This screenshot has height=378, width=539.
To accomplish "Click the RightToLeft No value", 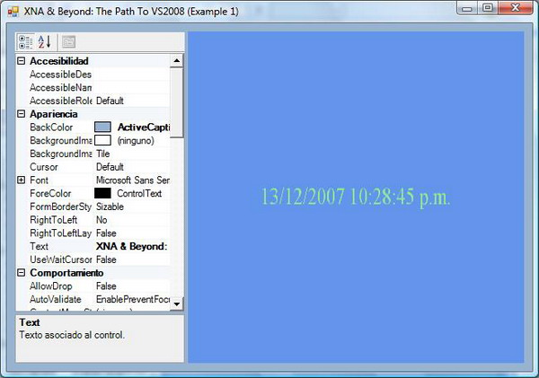I will (102, 220).
